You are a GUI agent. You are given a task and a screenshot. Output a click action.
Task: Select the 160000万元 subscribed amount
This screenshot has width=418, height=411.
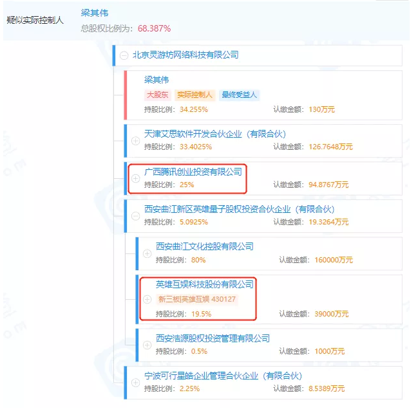(x=334, y=260)
